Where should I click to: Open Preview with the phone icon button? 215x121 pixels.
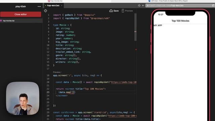[127, 11]
